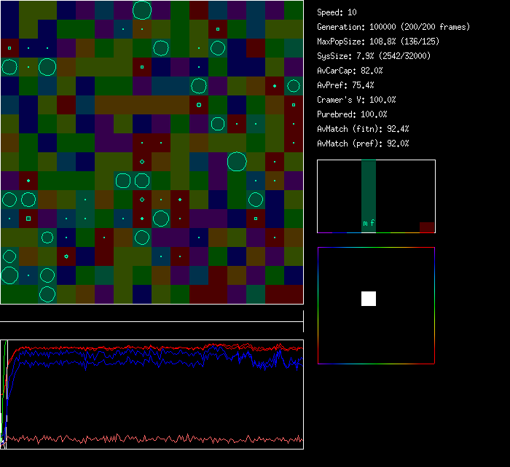Select the only circle in the grid's bottom row
Screen dimensions: 510x467
point(47,294)
